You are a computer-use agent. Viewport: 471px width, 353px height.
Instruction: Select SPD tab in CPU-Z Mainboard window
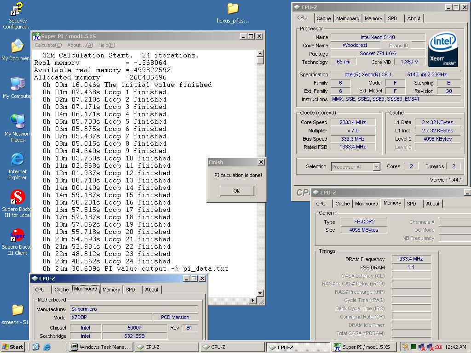pos(130,290)
